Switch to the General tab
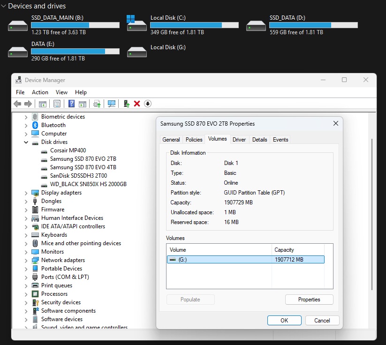 (x=171, y=140)
